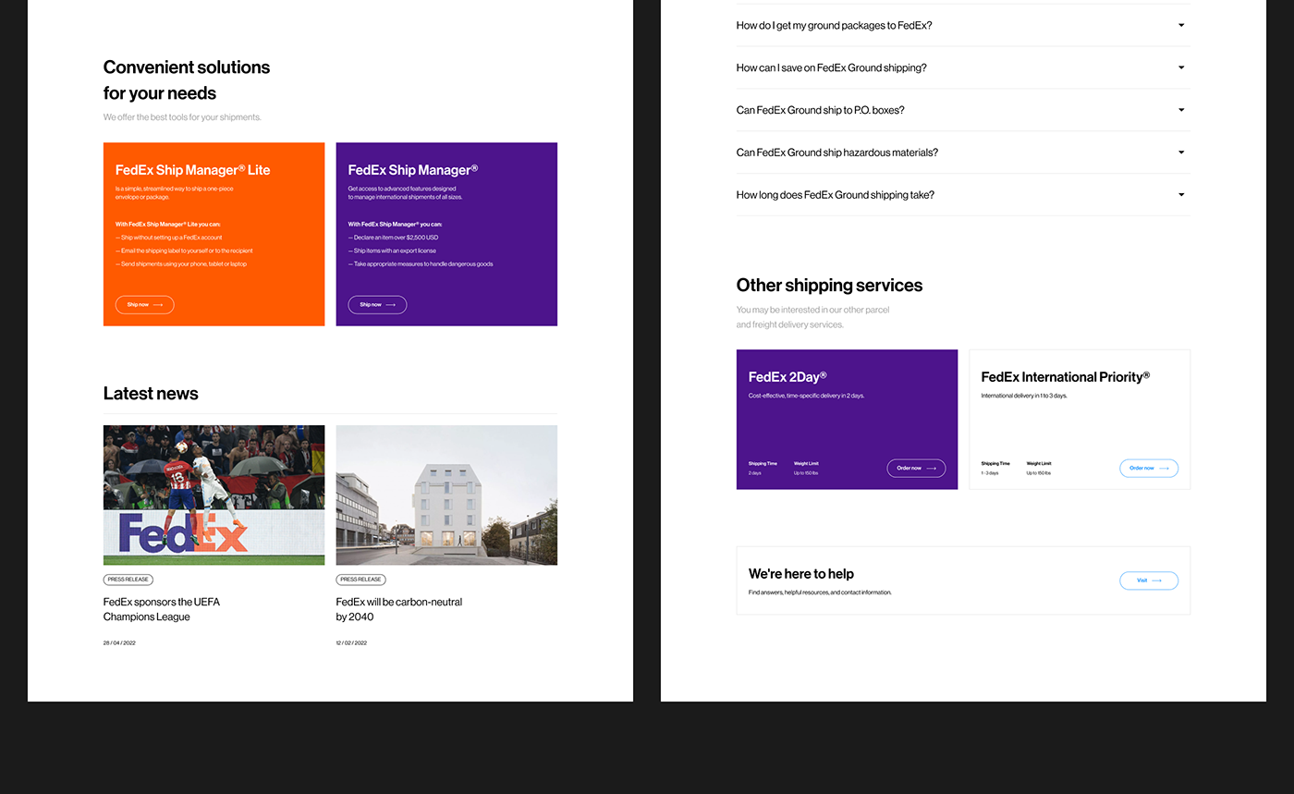
Task: Open the carbon-neutral by 2040 news thumbnail
Action: coord(446,495)
